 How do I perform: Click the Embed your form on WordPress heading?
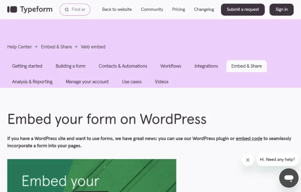click(x=107, y=119)
